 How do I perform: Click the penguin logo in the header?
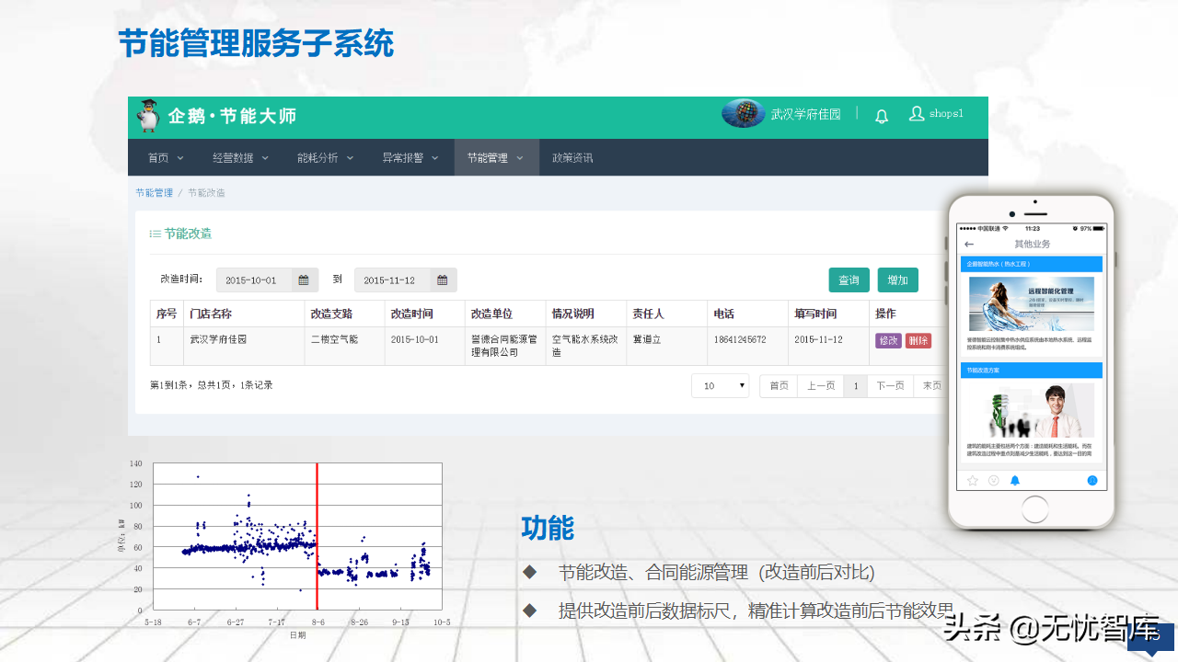[148, 116]
